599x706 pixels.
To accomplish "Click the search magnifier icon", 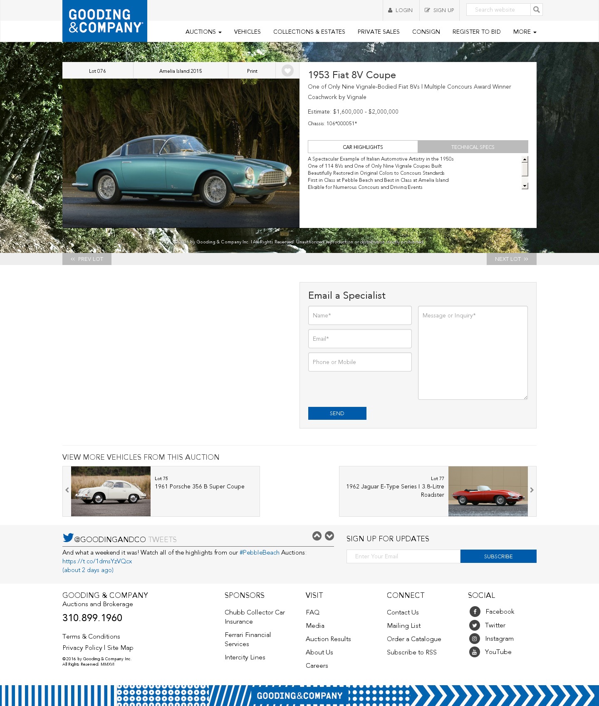I will tap(537, 10).
